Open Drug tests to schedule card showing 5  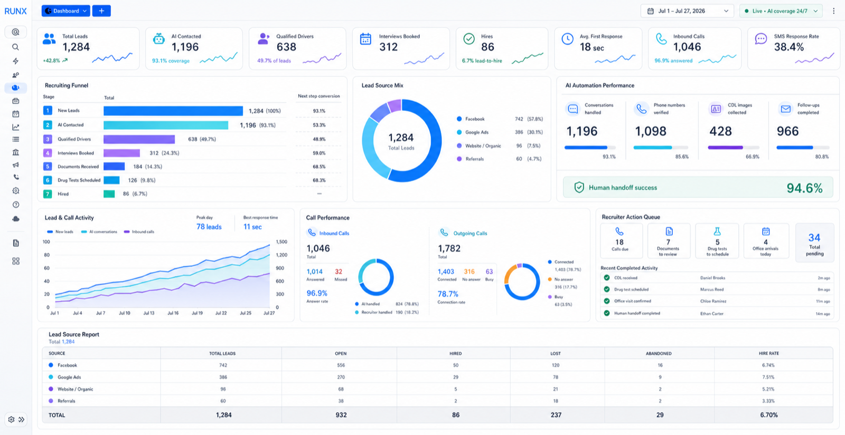click(x=717, y=240)
